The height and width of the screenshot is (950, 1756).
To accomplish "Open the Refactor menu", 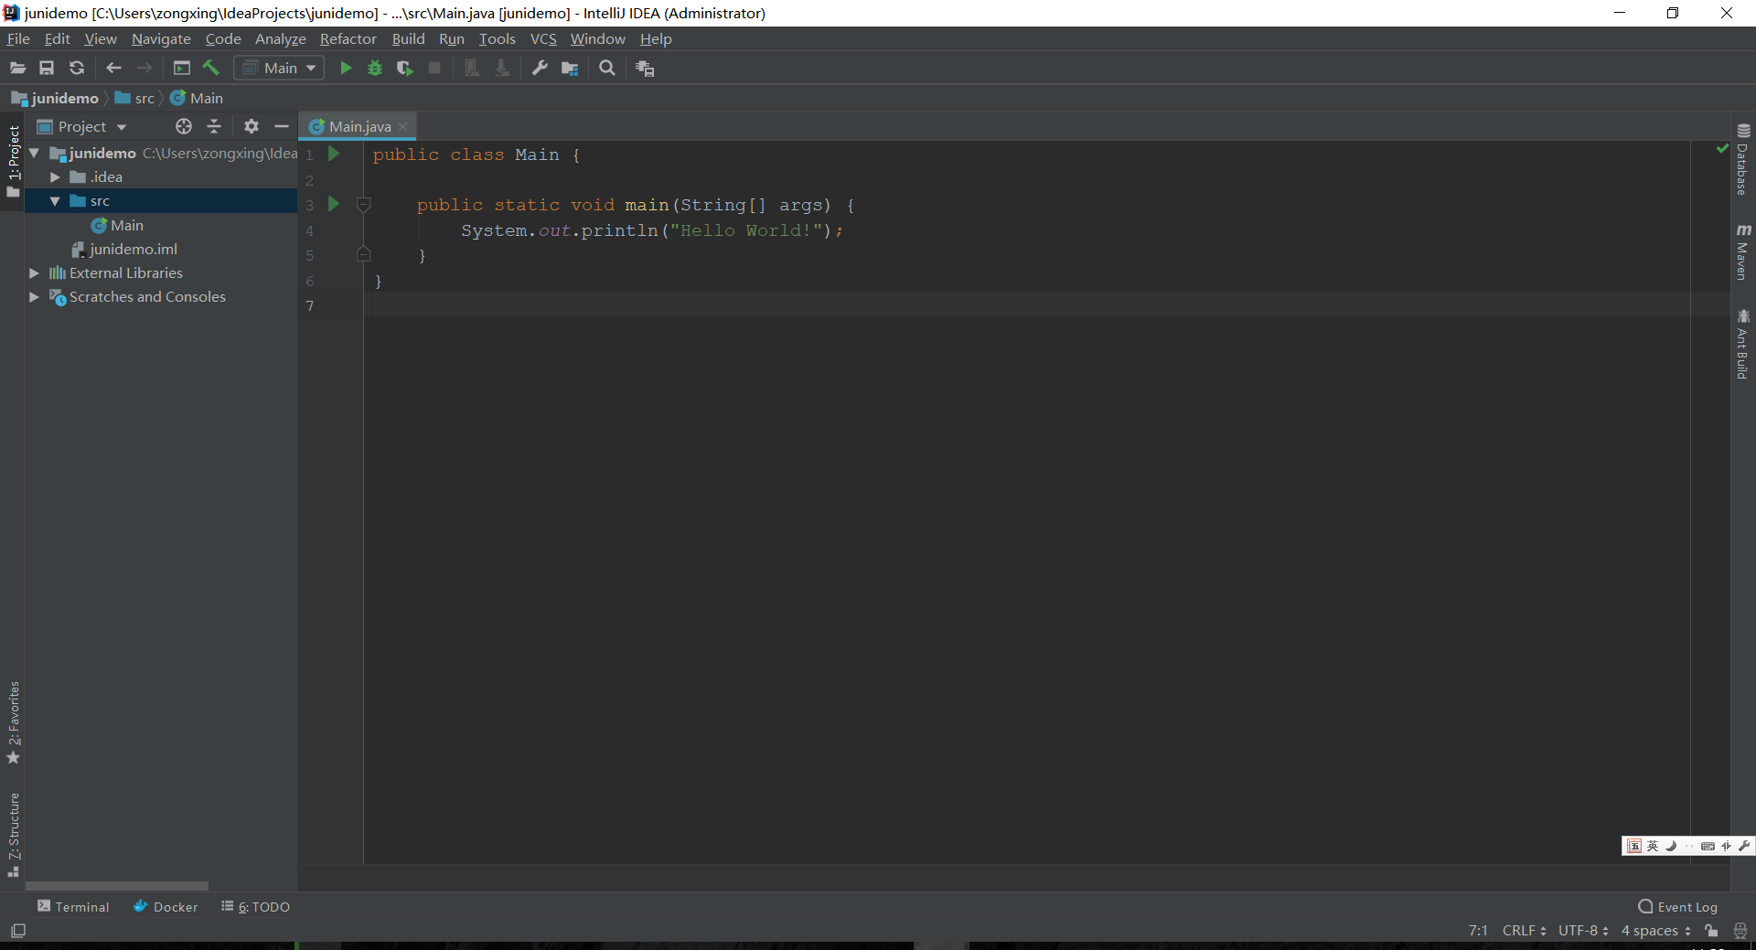I will 348,38.
